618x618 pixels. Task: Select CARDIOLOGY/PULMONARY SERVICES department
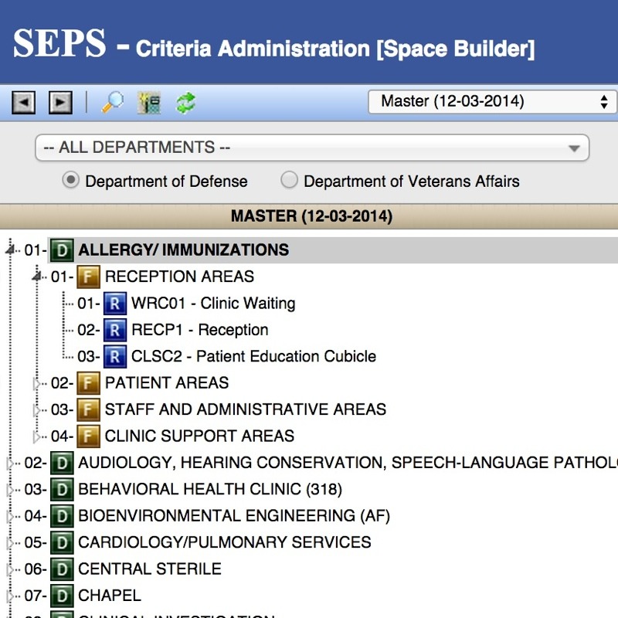pos(225,543)
